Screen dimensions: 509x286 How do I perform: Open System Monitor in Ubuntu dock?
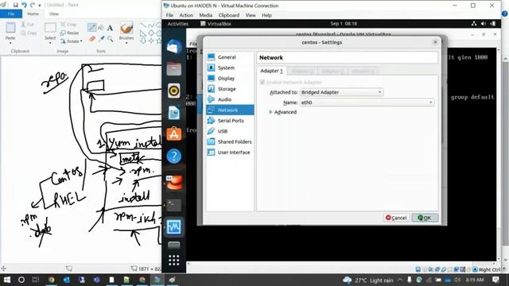(174, 227)
